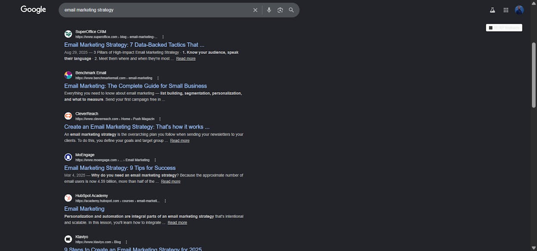Open three-dot menu for MoEngage result
Screen dimensions: 537x251
tap(155, 160)
